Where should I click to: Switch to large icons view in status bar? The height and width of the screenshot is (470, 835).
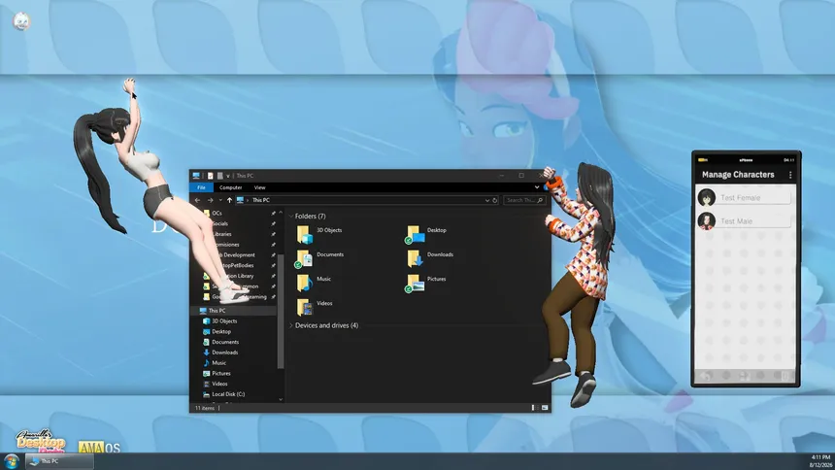pyautogui.click(x=545, y=408)
